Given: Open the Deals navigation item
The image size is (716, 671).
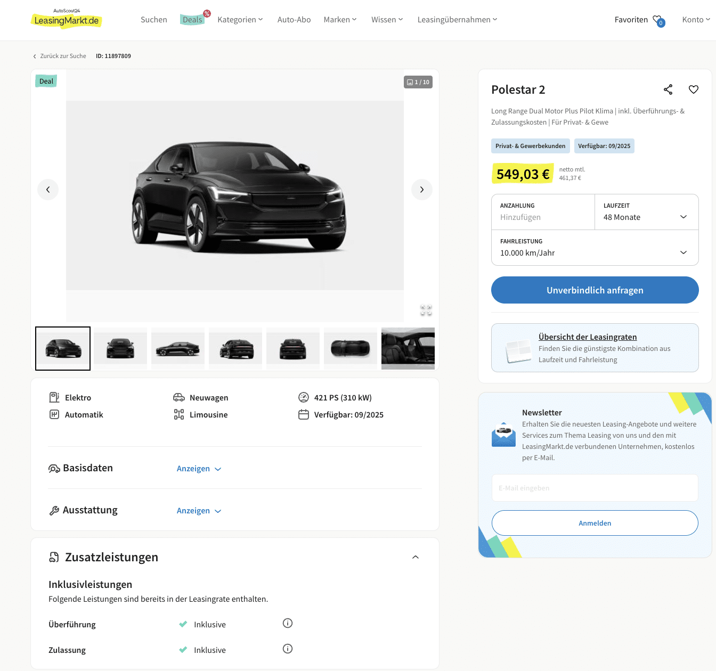Looking at the screenshot, I should tap(193, 19).
